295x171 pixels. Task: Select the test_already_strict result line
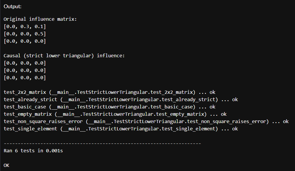click(121, 99)
